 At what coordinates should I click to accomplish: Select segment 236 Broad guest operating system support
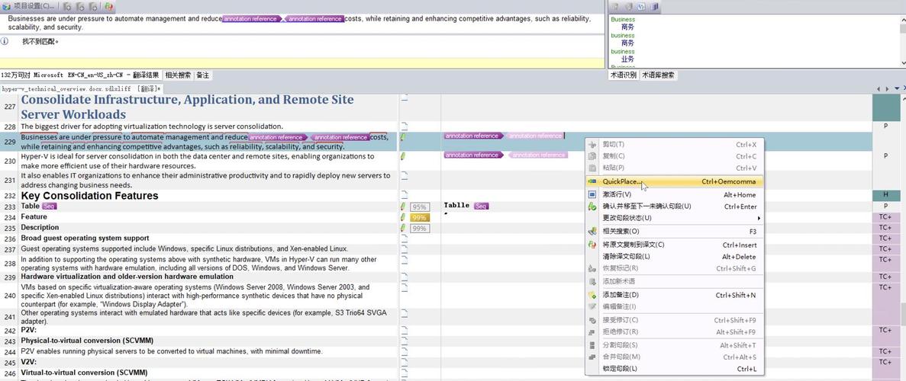[85, 238]
